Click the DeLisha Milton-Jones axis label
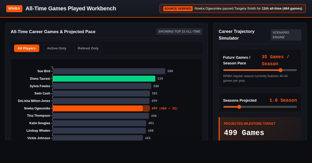312x163 pixels. pyautogui.click(x=34, y=101)
